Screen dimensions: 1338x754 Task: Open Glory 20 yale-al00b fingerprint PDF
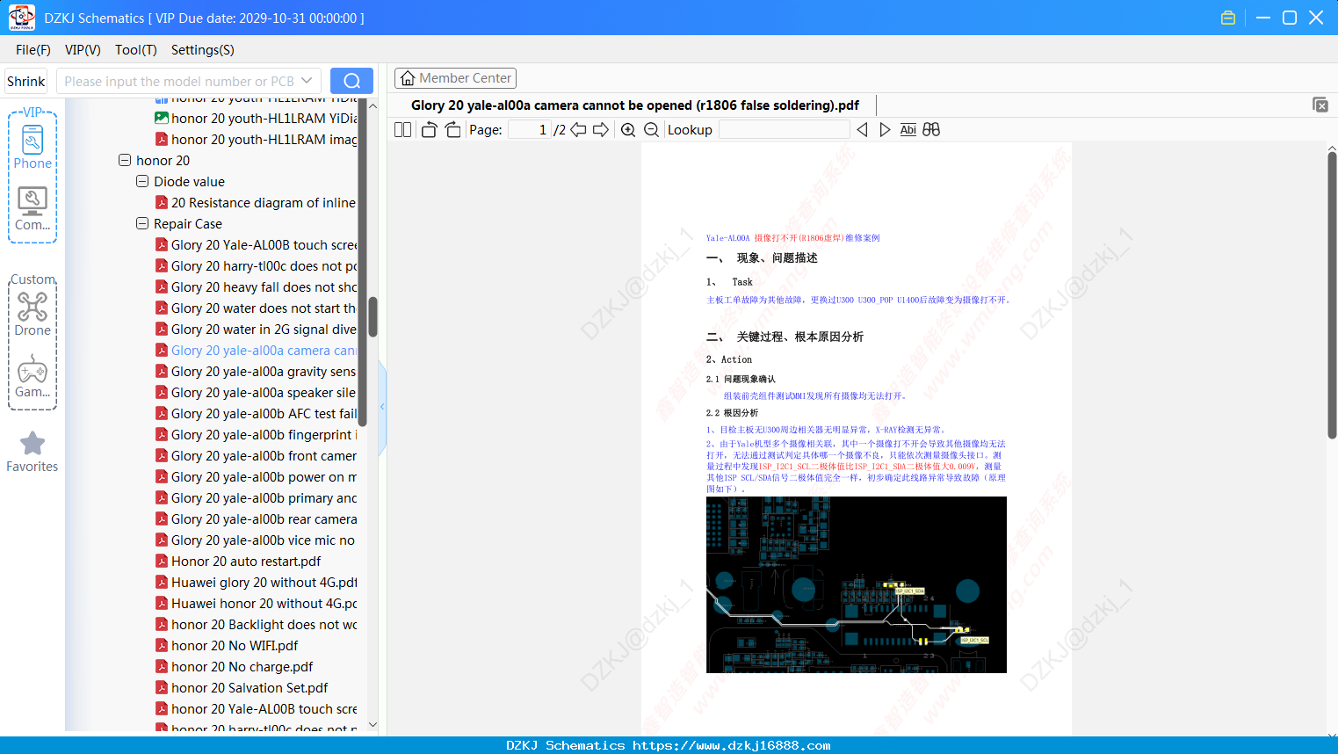tap(256, 435)
